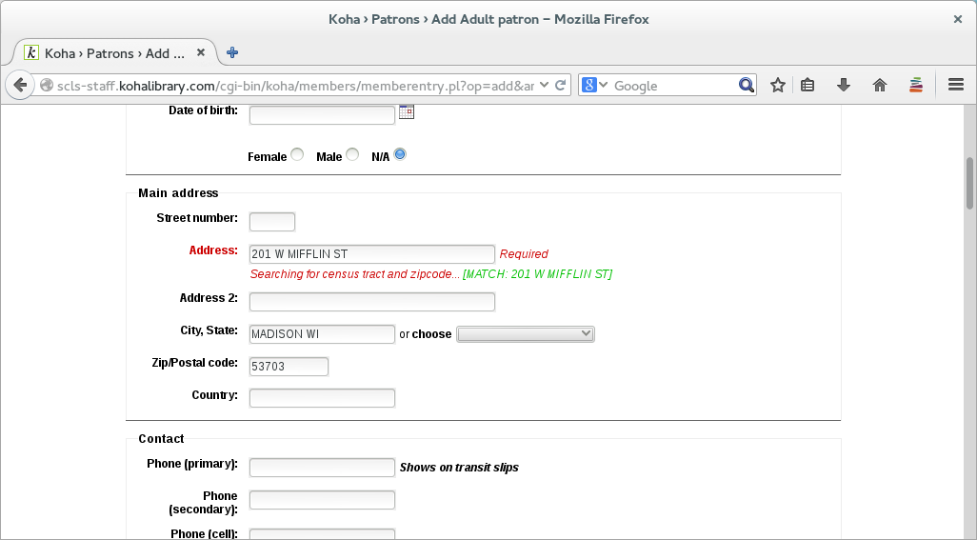Open the Date of birth calendar picker
The image size is (977, 540).
coord(407,112)
